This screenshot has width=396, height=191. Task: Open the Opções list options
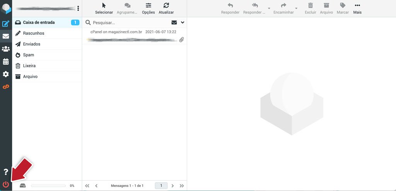pyautogui.click(x=148, y=9)
